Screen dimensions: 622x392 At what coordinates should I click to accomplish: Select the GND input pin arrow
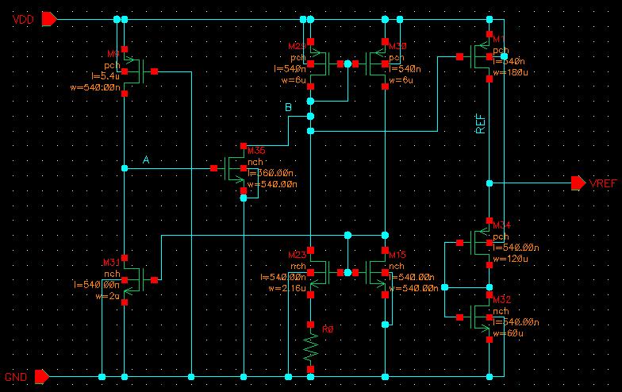42,376
